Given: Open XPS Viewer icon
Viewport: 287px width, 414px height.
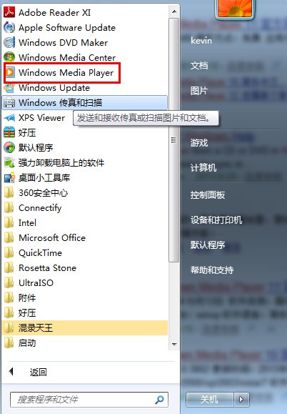Looking at the screenshot, I should click(x=9, y=117).
